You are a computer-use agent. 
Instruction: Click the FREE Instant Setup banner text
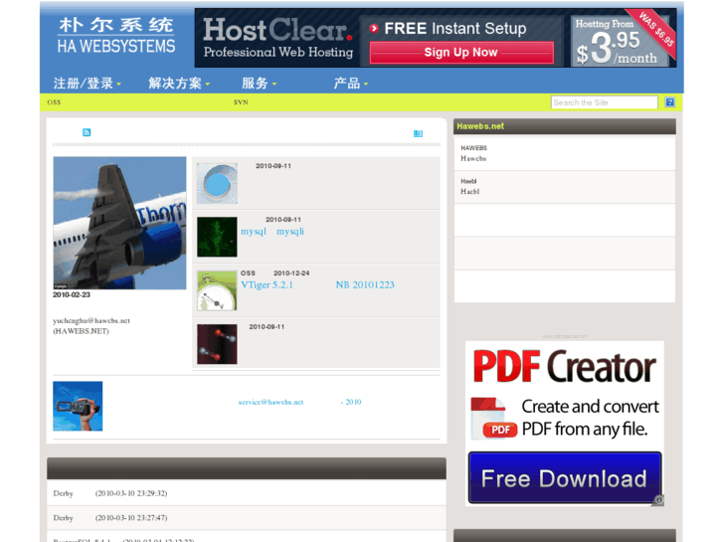[455, 29]
